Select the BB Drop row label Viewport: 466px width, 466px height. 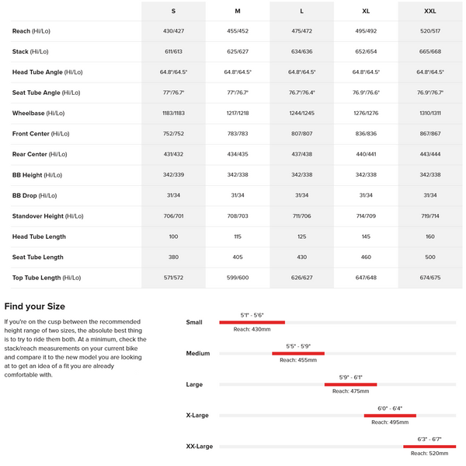(34, 195)
